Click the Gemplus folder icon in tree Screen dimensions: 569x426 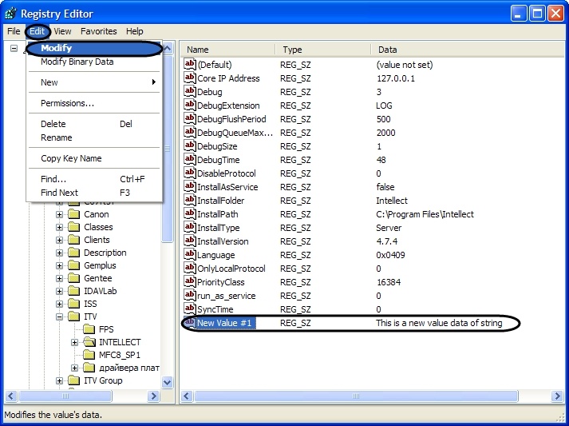tap(74, 265)
